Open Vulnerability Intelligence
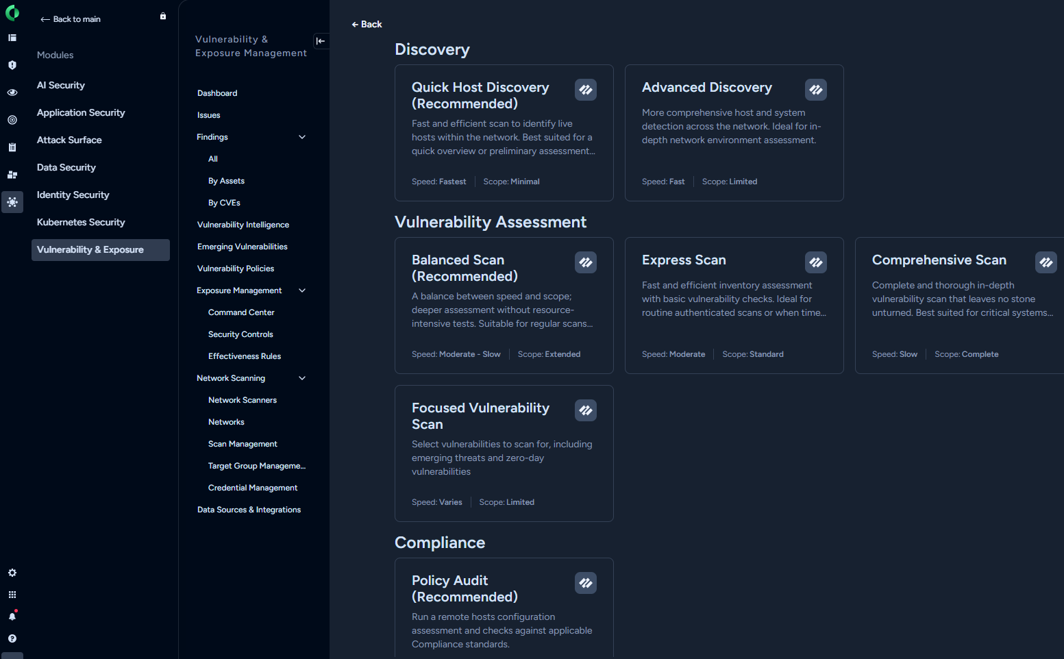Screen dimensions: 1064x659 [243, 225]
